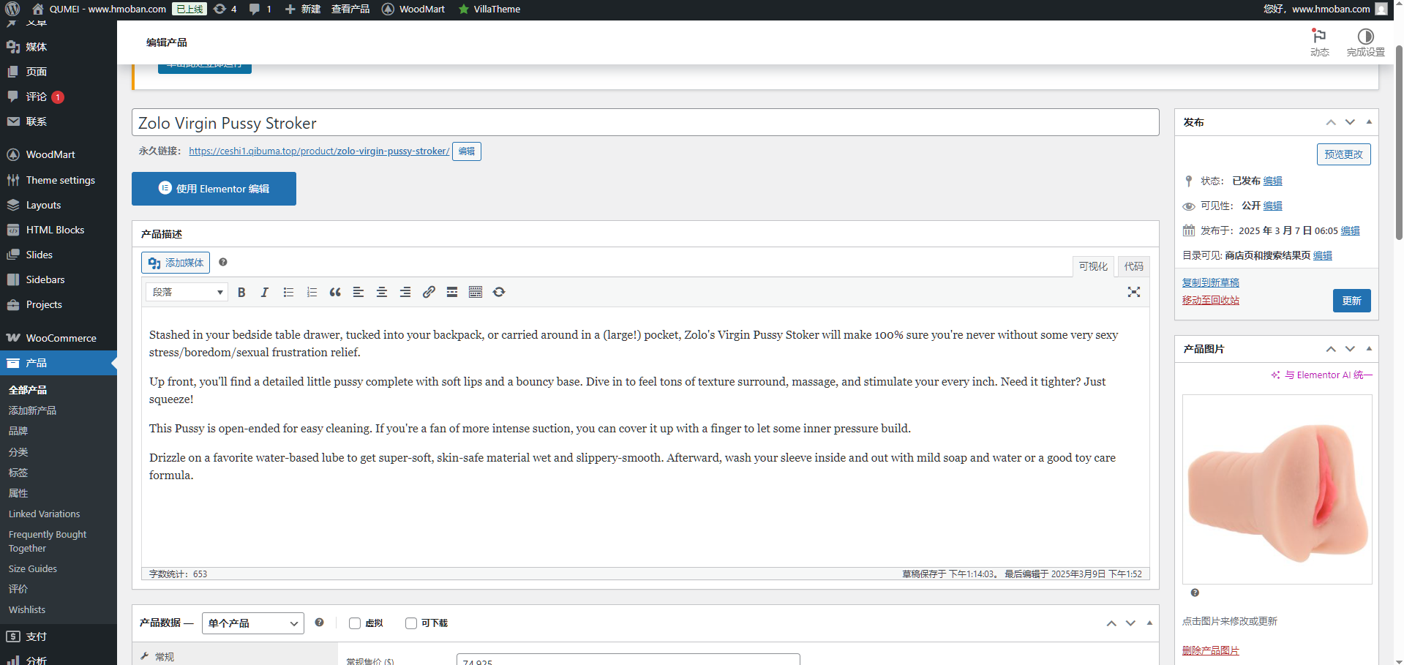Viewport: 1404px width, 665px height.
Task: Open Projects in the sidebar
Action: coord(59,304)
